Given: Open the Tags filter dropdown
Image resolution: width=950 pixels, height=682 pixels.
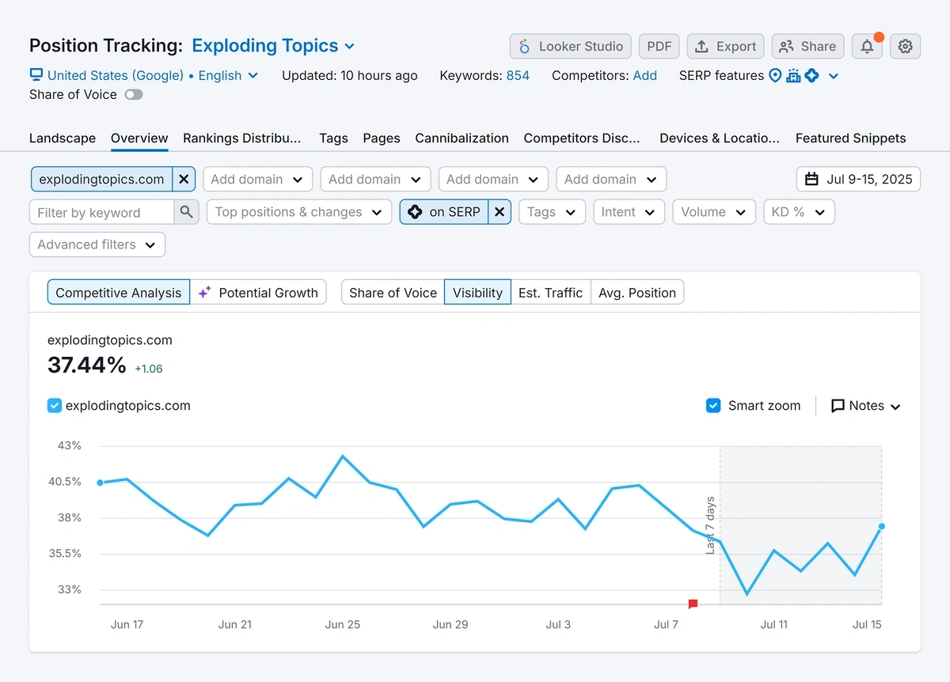Looking at the screenshot, I should pyautogui.click(x=553, y=212).
